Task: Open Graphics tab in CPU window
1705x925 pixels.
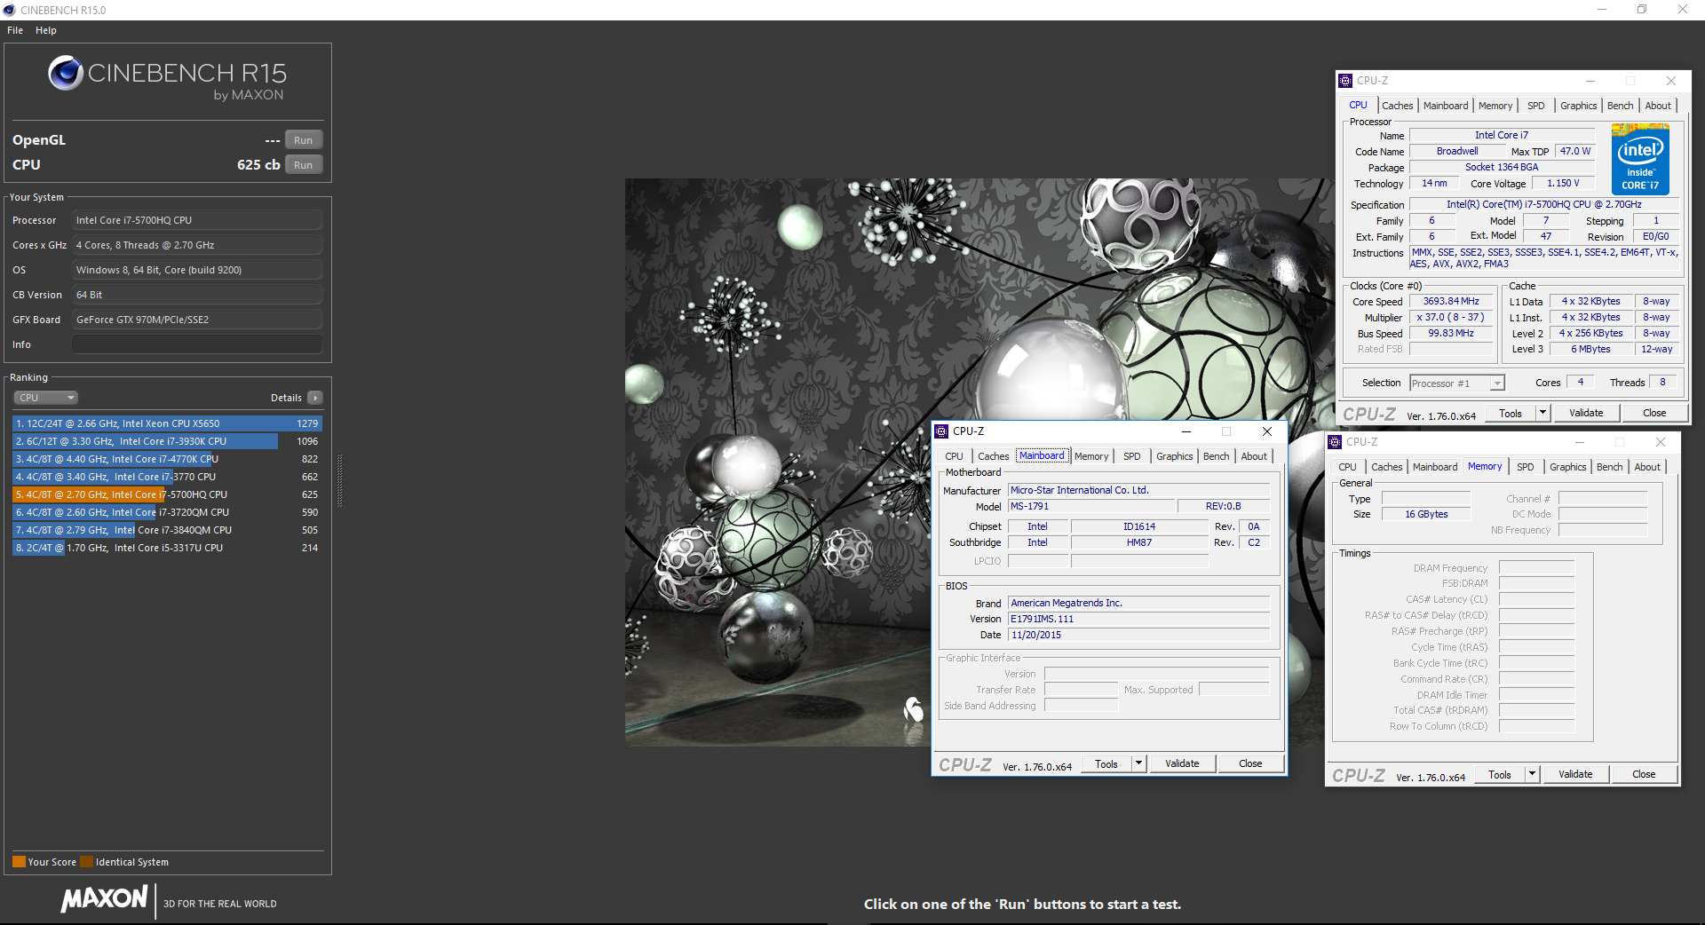Action: pos(1578,106)
